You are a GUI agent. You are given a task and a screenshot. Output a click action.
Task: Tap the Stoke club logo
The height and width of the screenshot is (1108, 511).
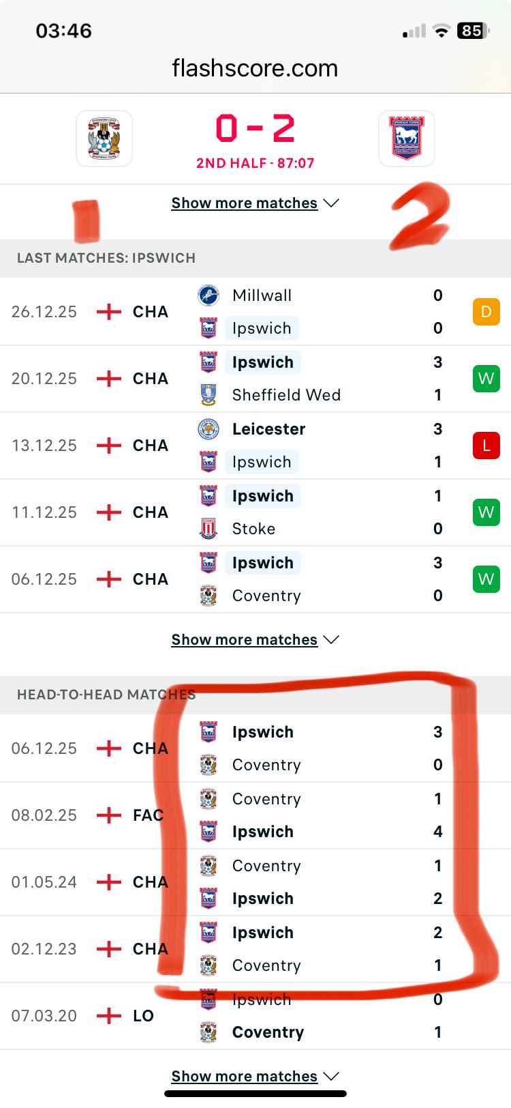208,529
